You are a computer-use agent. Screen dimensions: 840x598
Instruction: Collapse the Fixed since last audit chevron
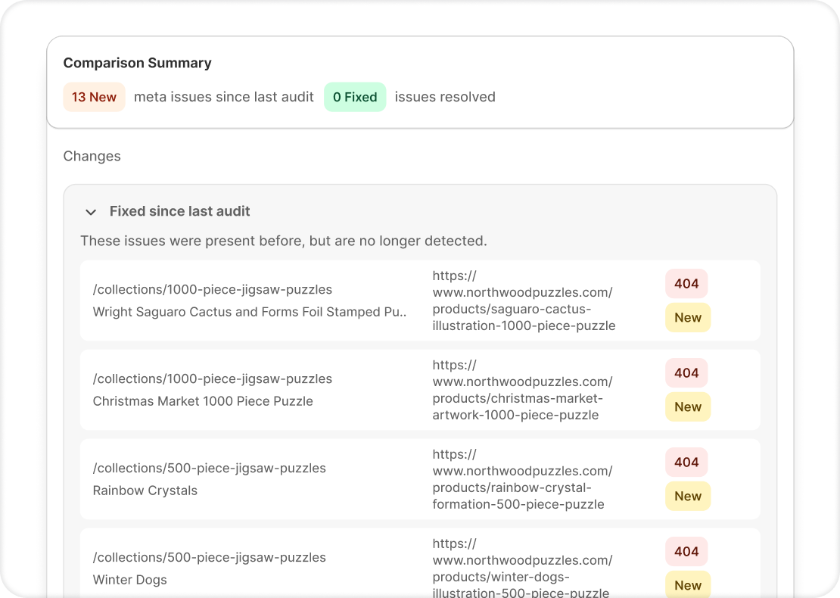click(91, 212)
